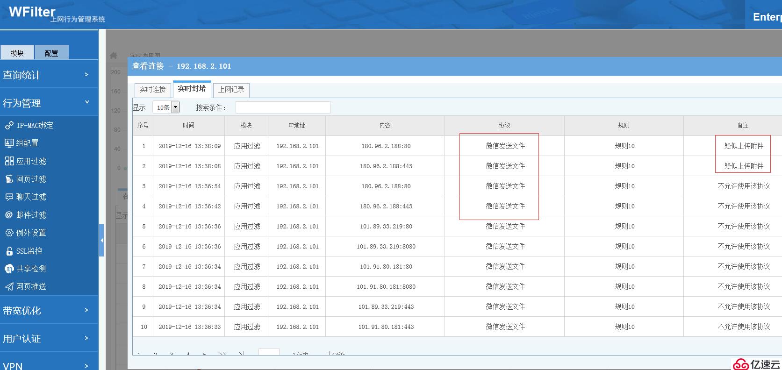Image resolution: width=782 pixels, height=370 pixels.
Task: Click 疑似上传附件 in row 2
Action: tap(744, 166)
